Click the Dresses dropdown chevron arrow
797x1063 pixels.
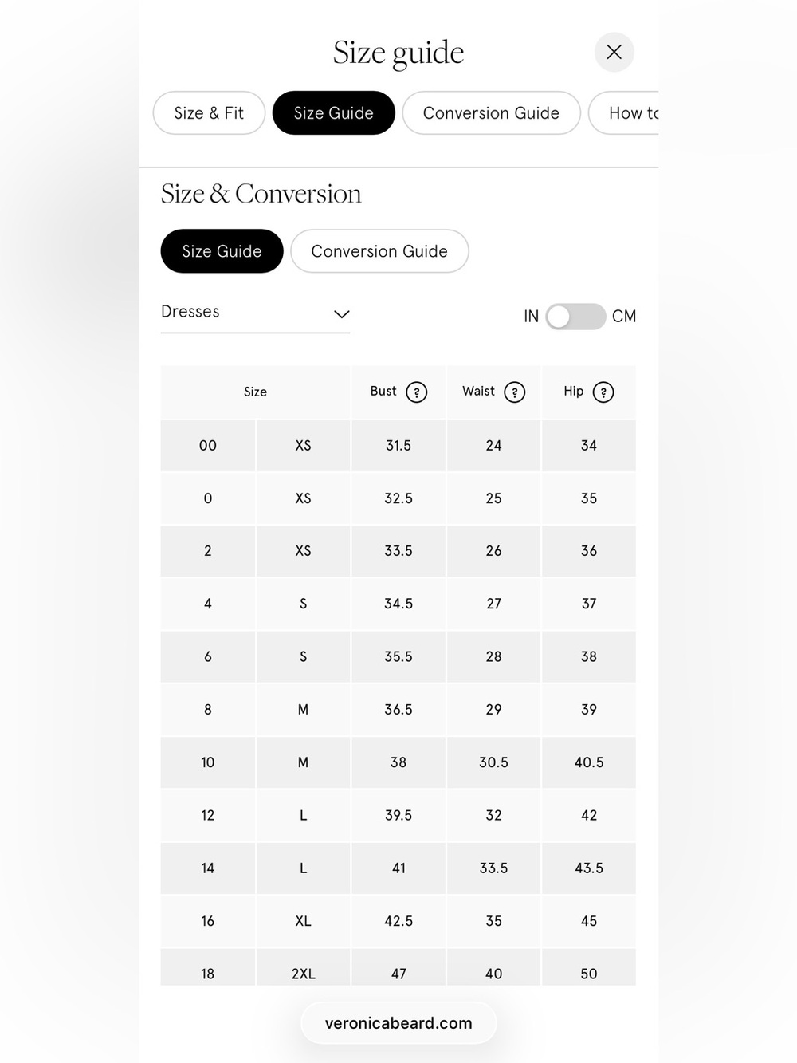coord(341,314)
